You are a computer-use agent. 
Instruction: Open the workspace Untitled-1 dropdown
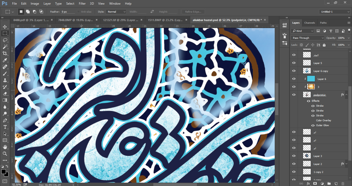click(x=334, y=12)
